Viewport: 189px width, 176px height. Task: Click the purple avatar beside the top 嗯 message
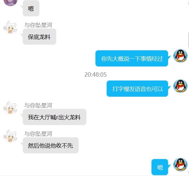pyautogui.click(x=10, y=2)
